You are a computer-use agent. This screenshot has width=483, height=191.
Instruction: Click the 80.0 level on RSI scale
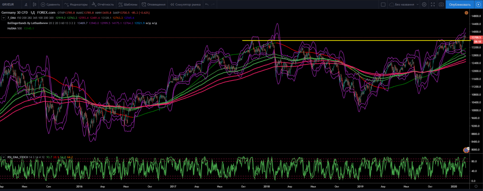[x=474, y=161]
